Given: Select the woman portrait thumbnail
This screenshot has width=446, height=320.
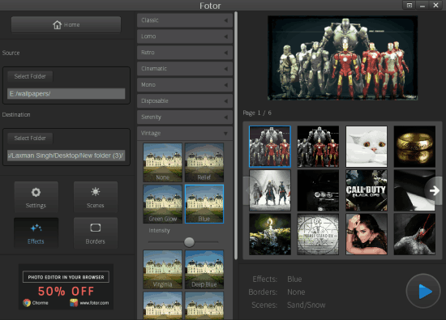Looking at the screenshot, I should tap(367, 234).
